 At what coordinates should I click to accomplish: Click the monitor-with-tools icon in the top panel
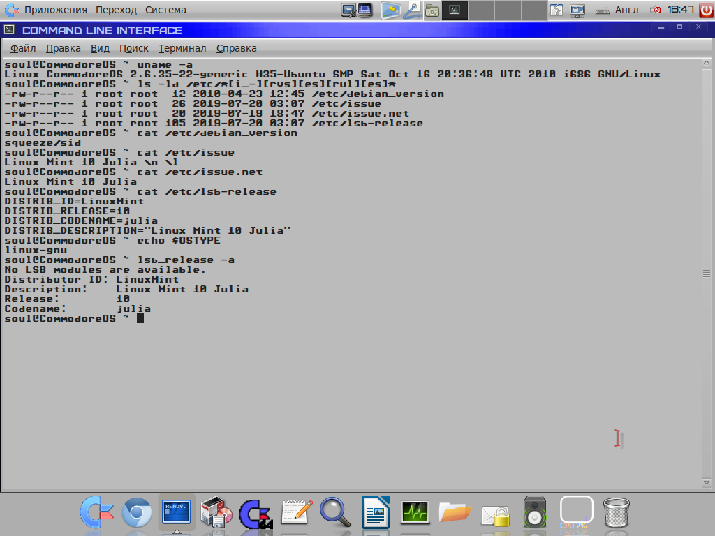(x=348, y=10)
